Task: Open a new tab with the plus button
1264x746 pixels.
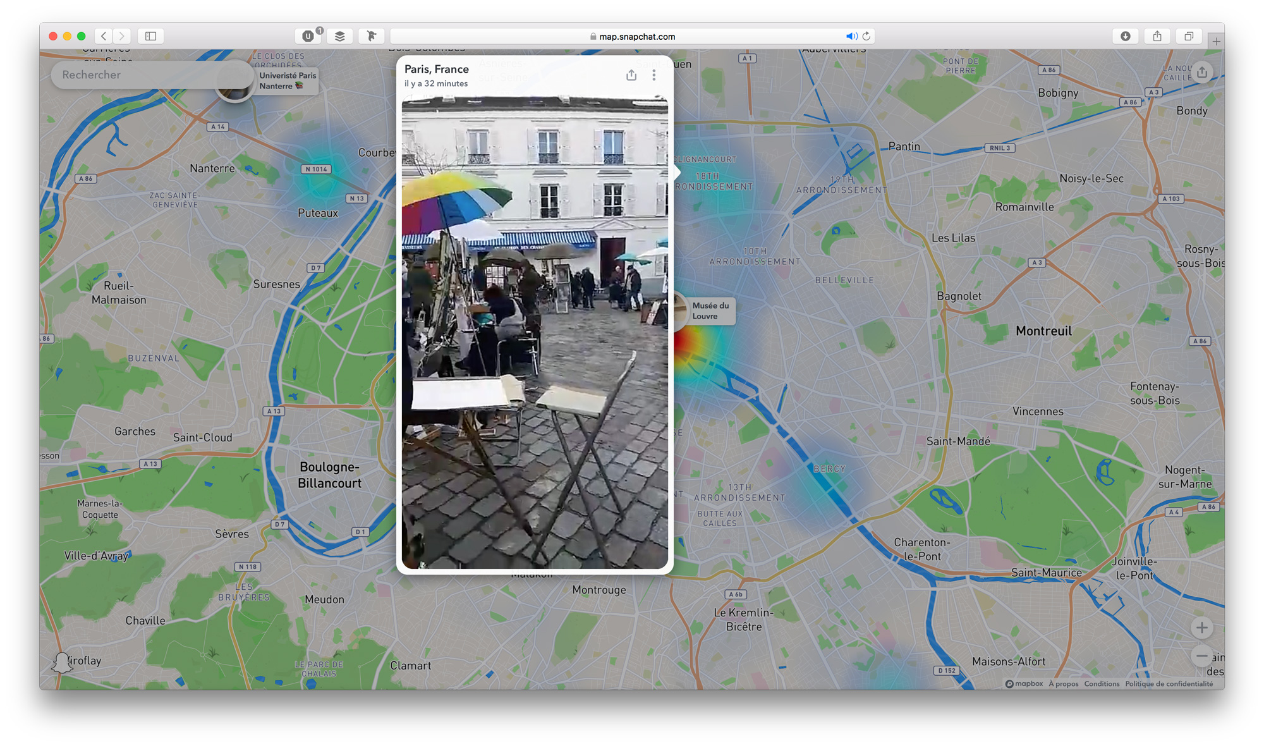Action: (1215, 40)
